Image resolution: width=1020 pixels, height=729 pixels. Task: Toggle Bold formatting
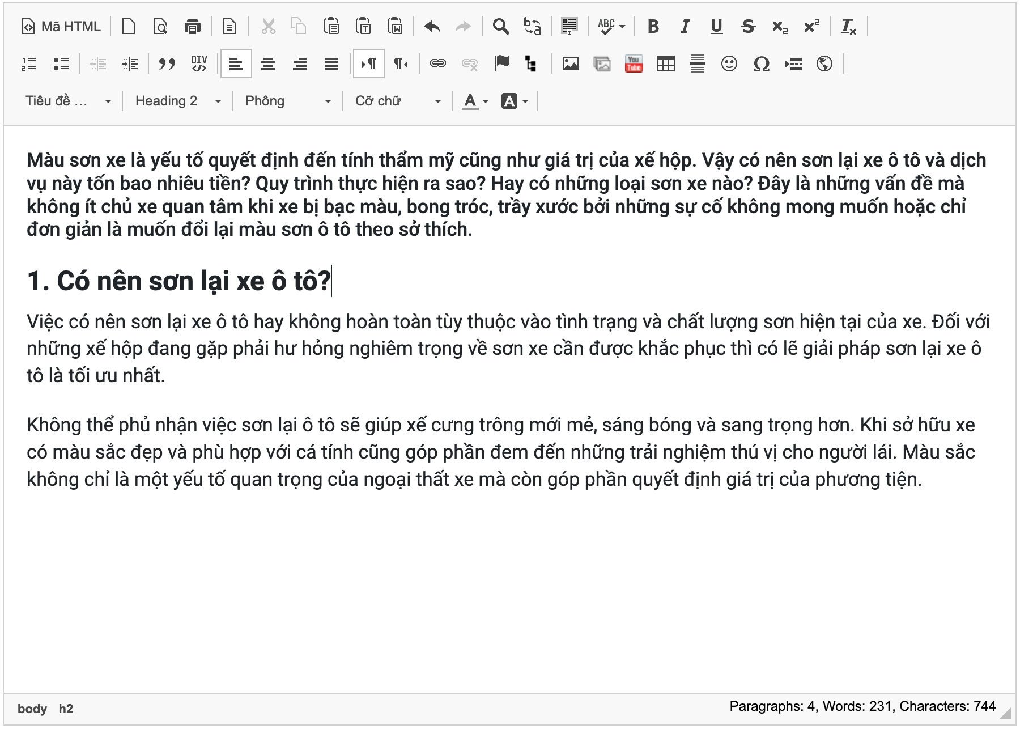point(653,27)
